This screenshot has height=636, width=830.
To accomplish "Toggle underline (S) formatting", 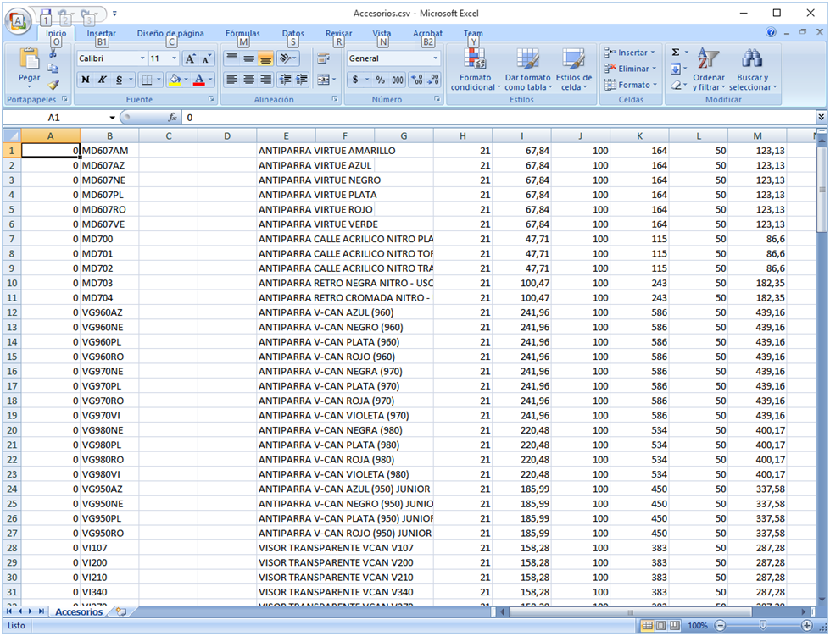I will (x=119, y=80).
